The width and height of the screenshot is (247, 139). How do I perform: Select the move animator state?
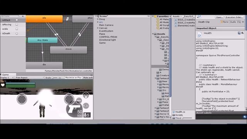tap(69, 50)
